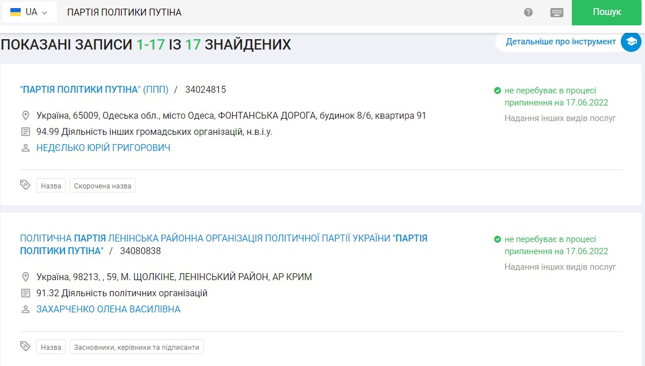Open the UA country dropdown

point(29,12)
